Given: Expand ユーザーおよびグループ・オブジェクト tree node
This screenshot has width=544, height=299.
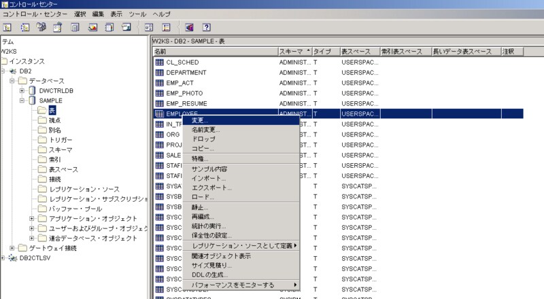Looking at the screenshot, I should (31, 228).
